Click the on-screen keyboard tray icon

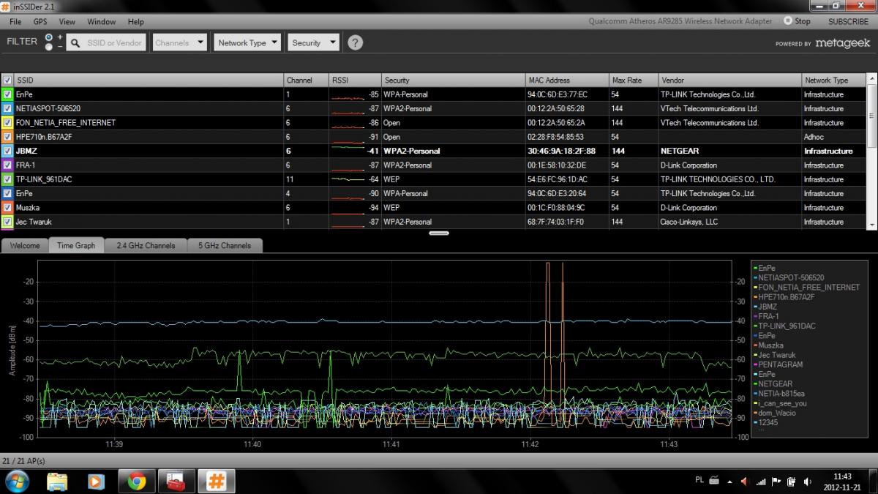[715, 481]
